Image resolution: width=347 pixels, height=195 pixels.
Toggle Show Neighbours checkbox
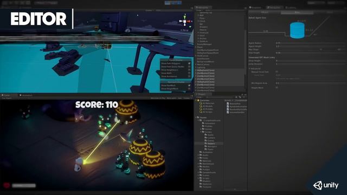pyautogui.click(x=189, y=70)
